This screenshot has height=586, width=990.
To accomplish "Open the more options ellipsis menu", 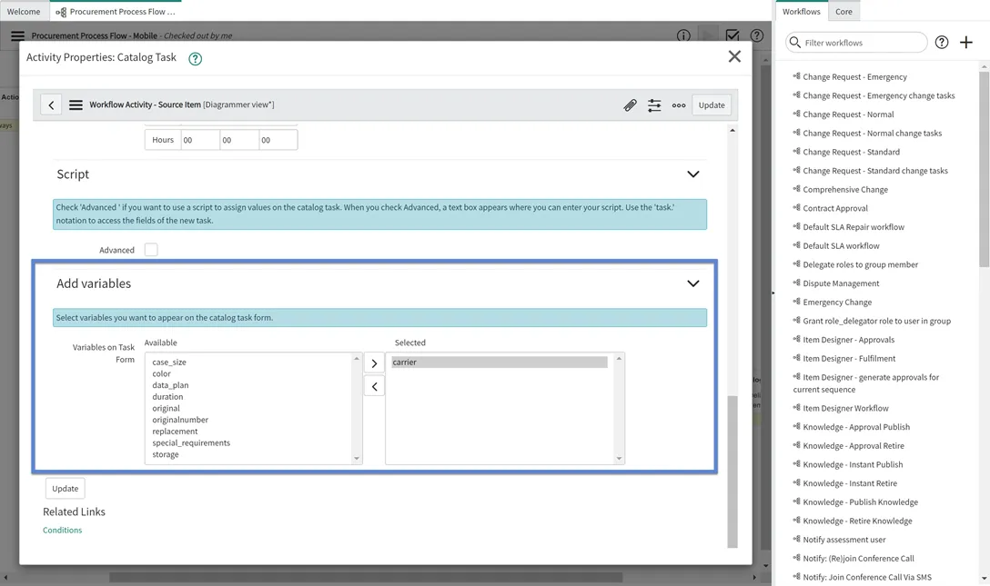I will pos(679,105).
